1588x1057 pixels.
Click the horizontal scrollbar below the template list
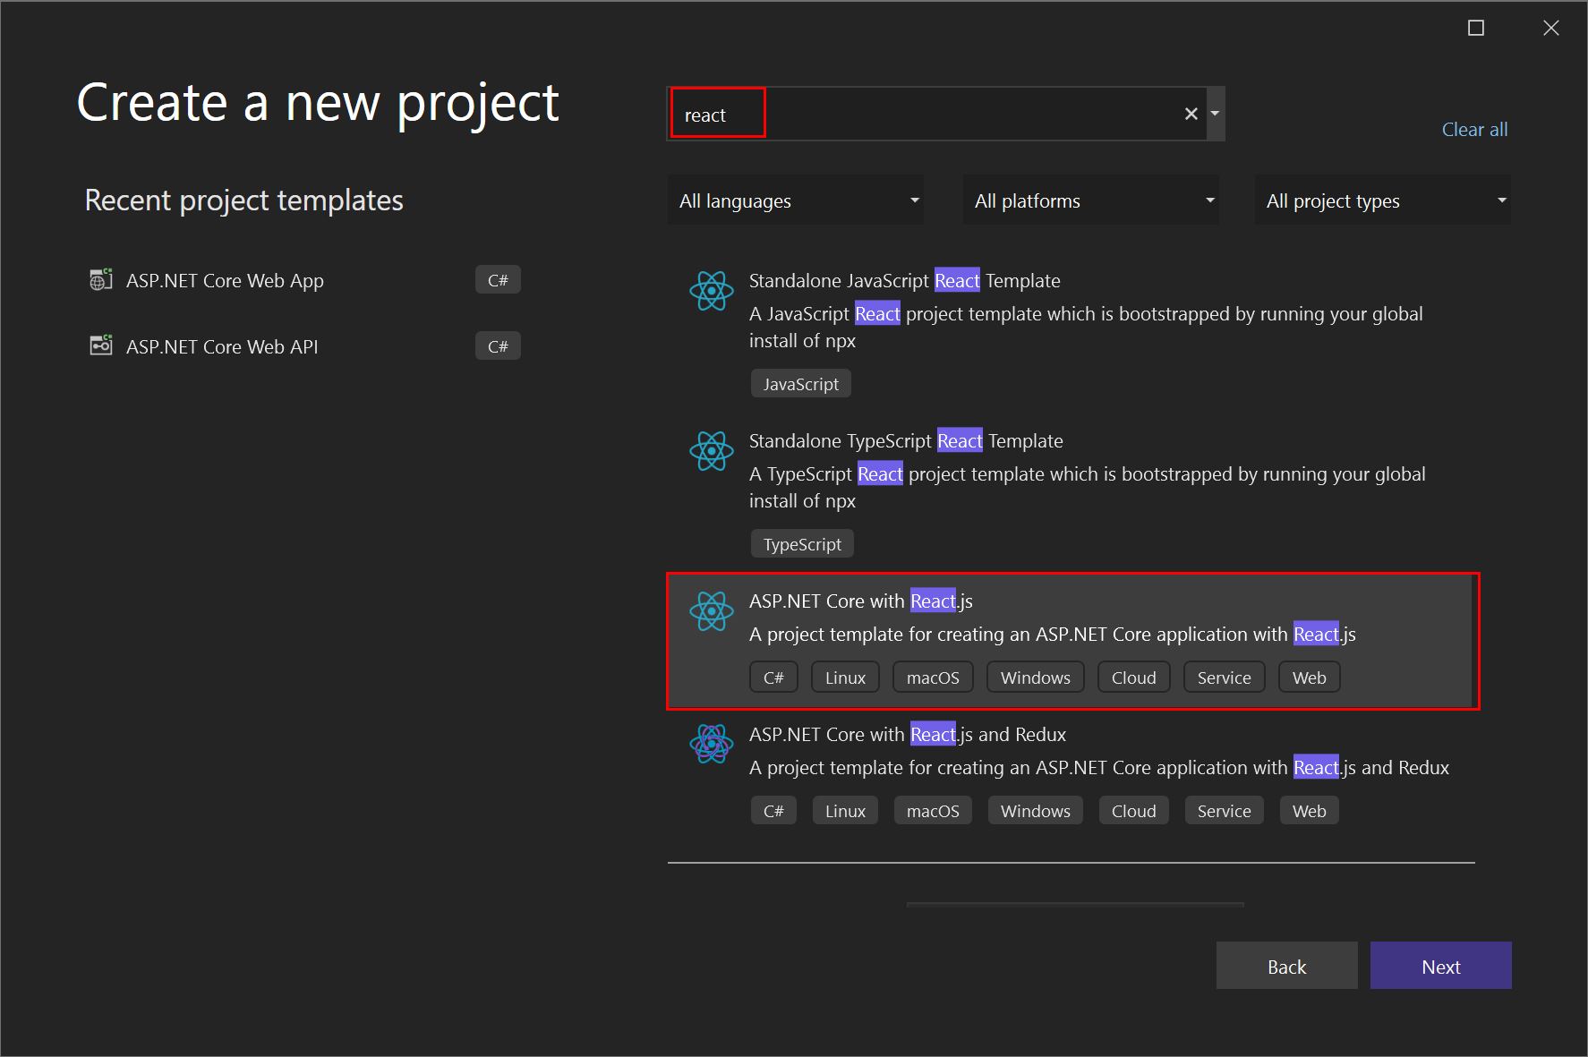pos(1074,904)
